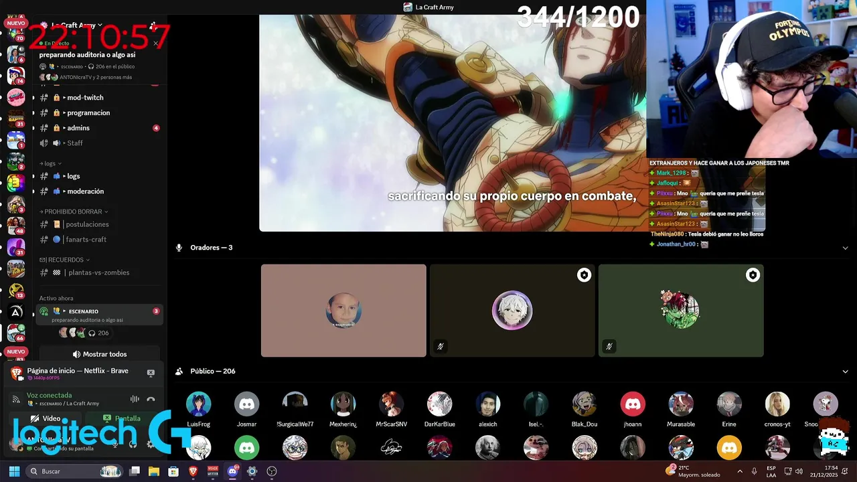Viewport: 857px width, 482px height.
Task: Open Voicemeeter from taskbar
Action: click(x=213, y=471)
